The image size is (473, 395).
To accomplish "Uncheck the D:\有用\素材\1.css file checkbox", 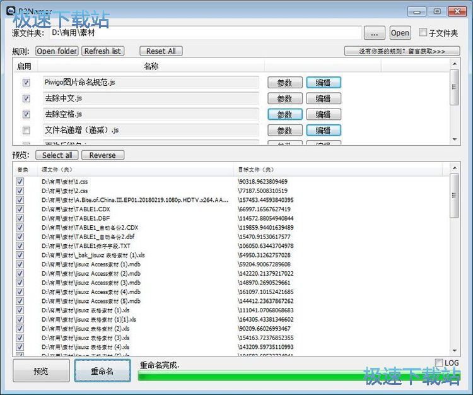I will (x=20, y=182).
